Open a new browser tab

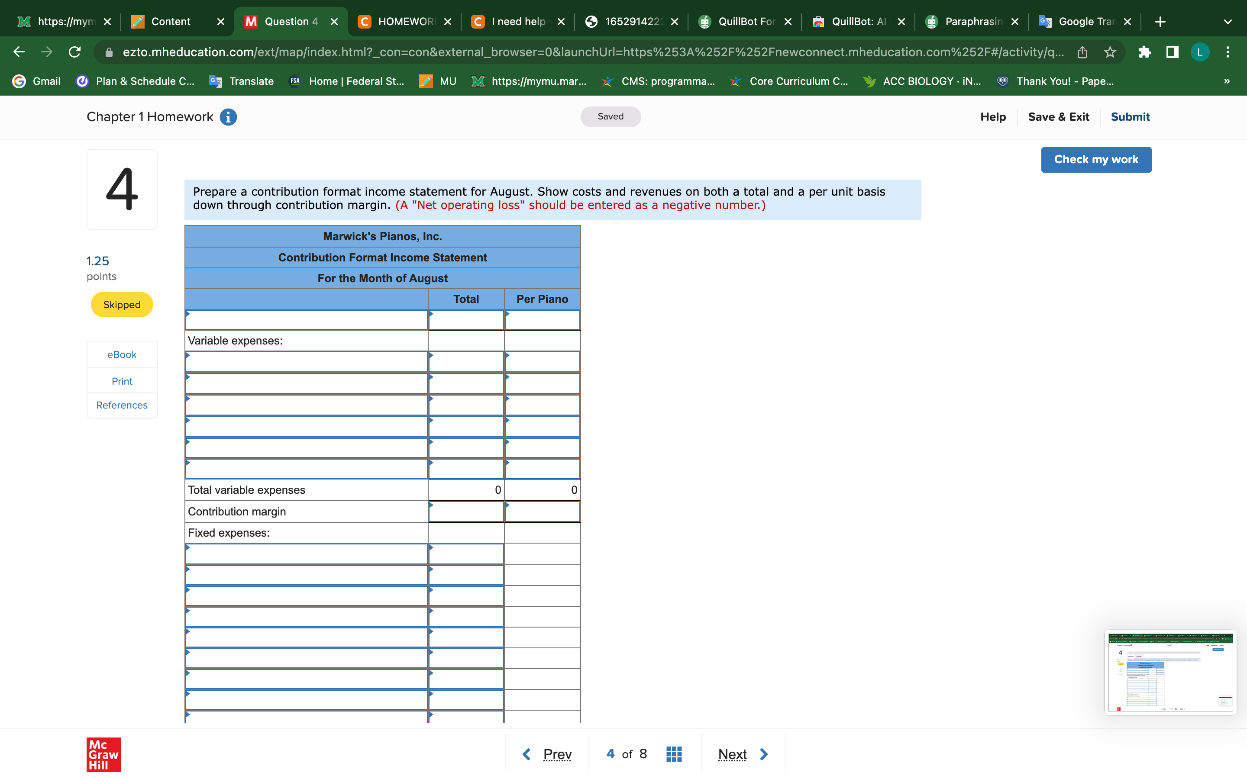1160,22
